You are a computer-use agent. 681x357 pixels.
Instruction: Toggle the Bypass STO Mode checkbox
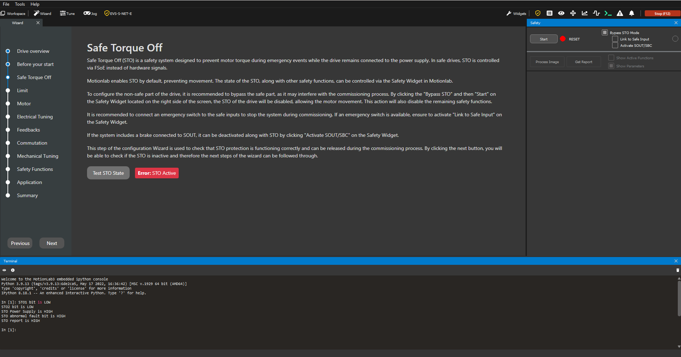click(x=605, y=33)
